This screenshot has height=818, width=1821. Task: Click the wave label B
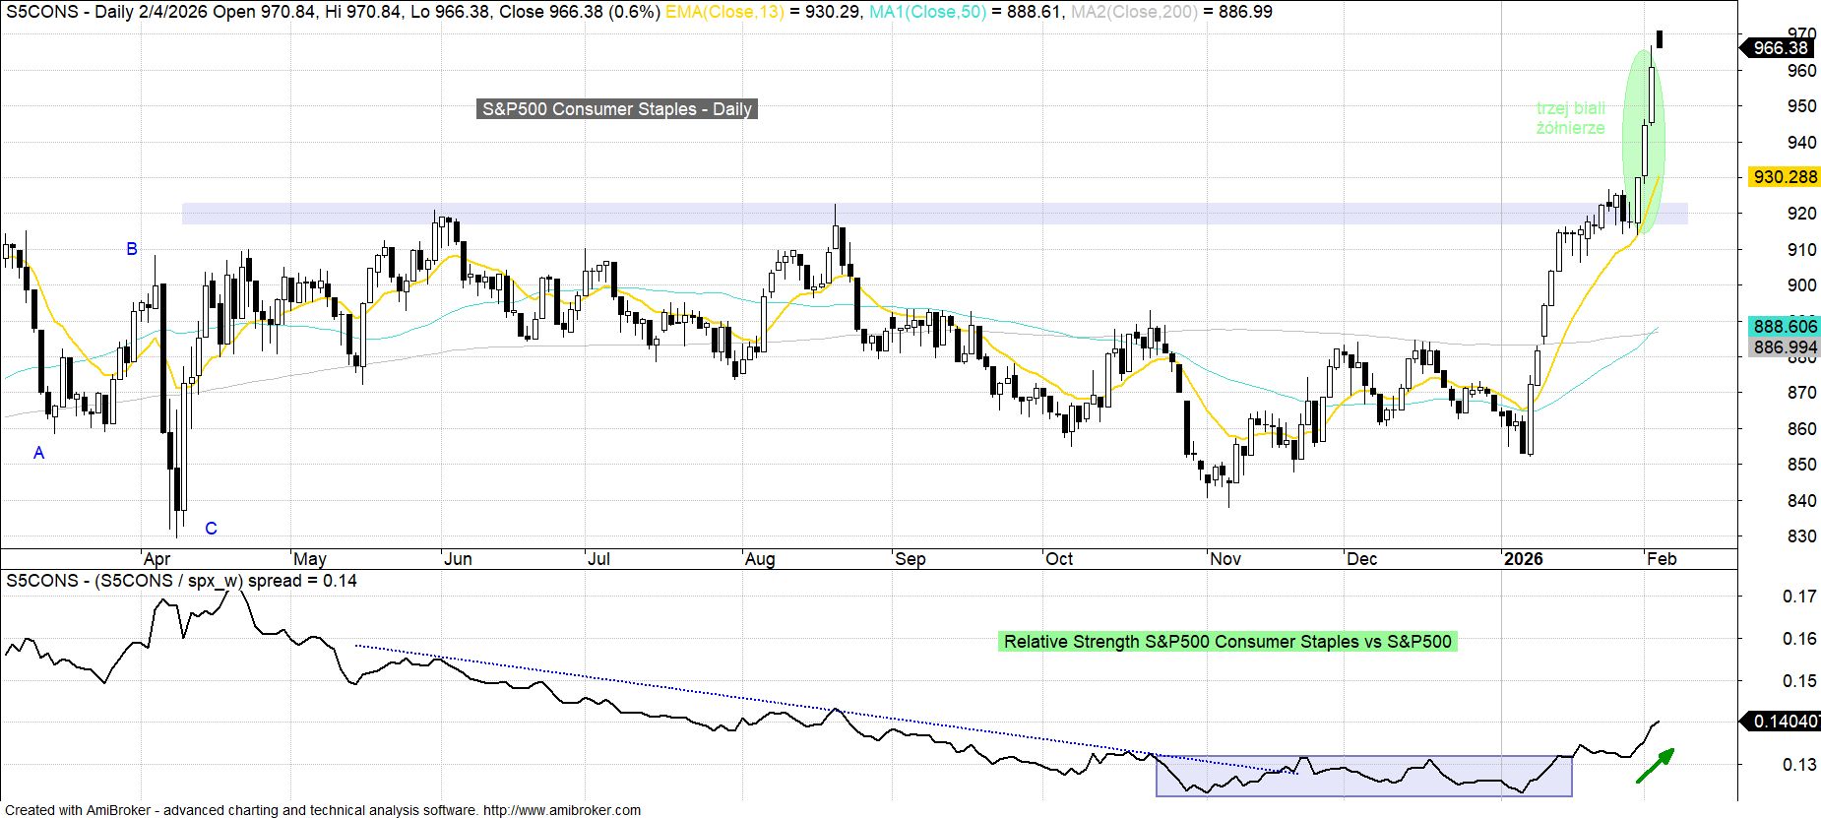pyautogui.click(x=132, y=249)
